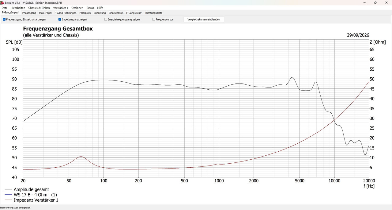Minimize the Boxsim window
Image resolution: width=392 pixels, height=210 pixels.
coord(364,2)
